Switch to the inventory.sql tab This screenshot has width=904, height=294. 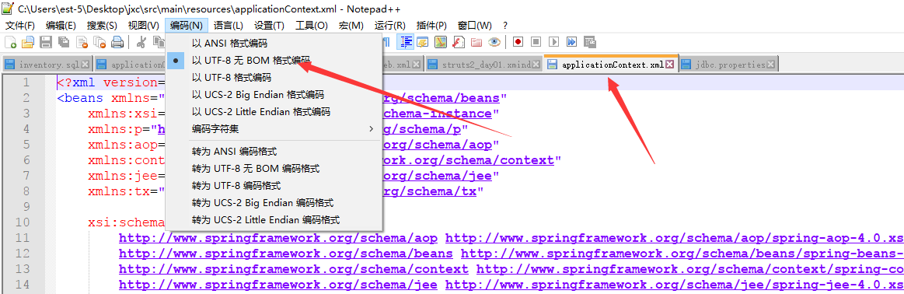48,65
